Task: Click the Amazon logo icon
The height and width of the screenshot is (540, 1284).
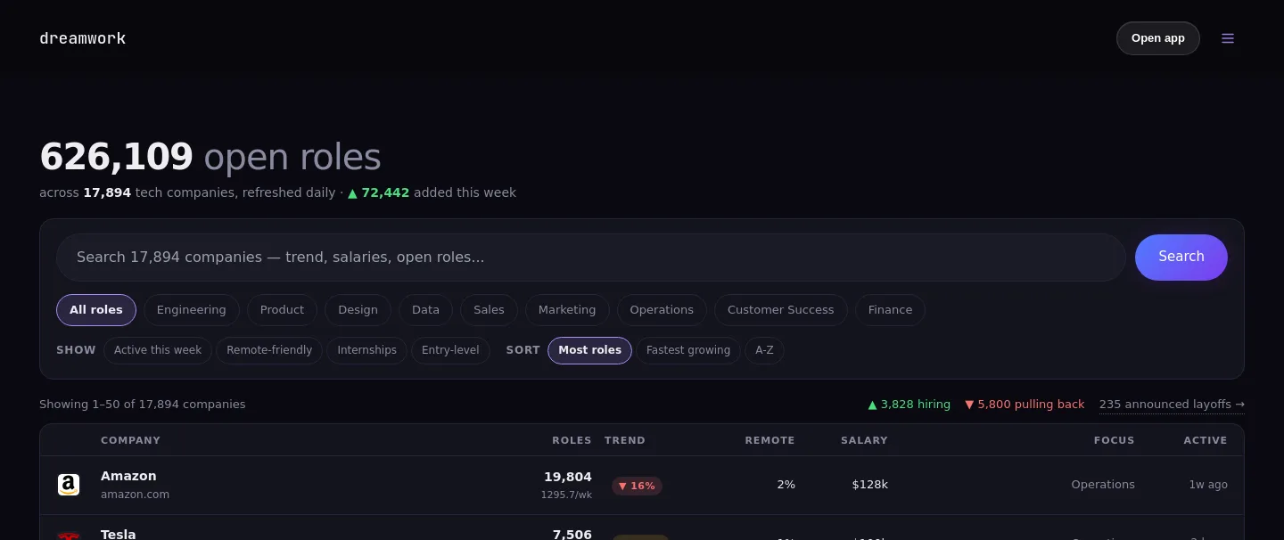Action: point(69,485)
